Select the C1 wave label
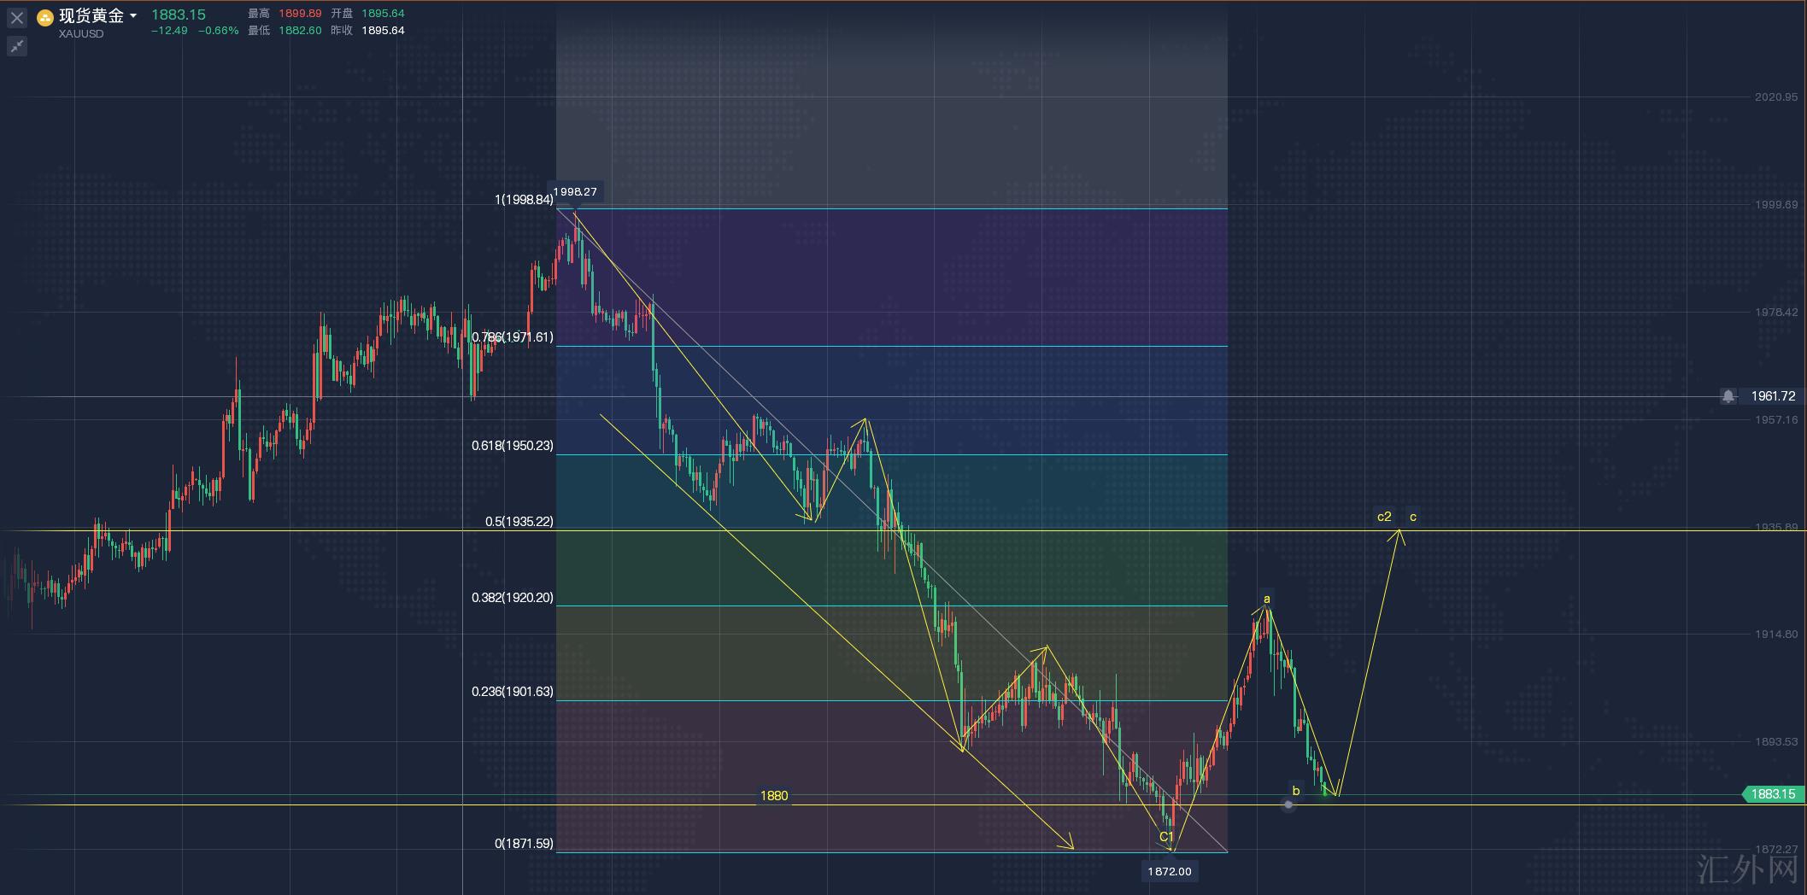 point(1166,837)
